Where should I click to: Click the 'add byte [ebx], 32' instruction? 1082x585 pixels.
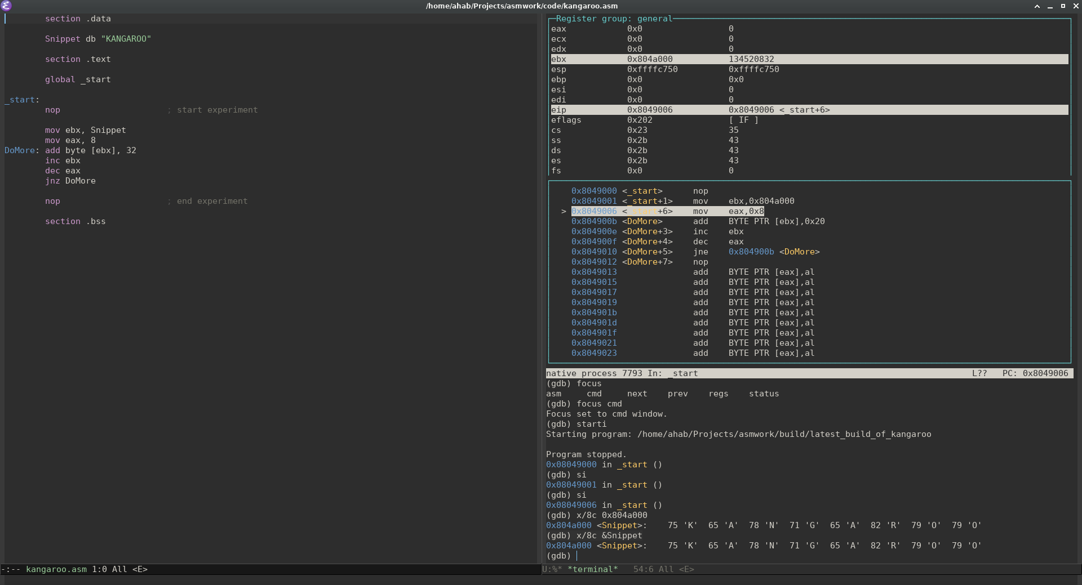point(91,150)
